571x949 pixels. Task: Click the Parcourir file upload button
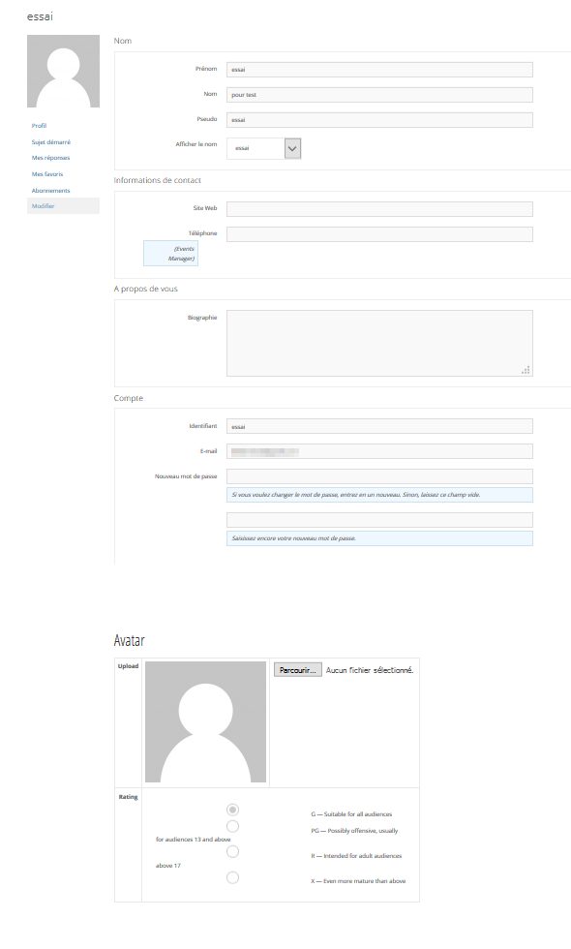[298, 670]
